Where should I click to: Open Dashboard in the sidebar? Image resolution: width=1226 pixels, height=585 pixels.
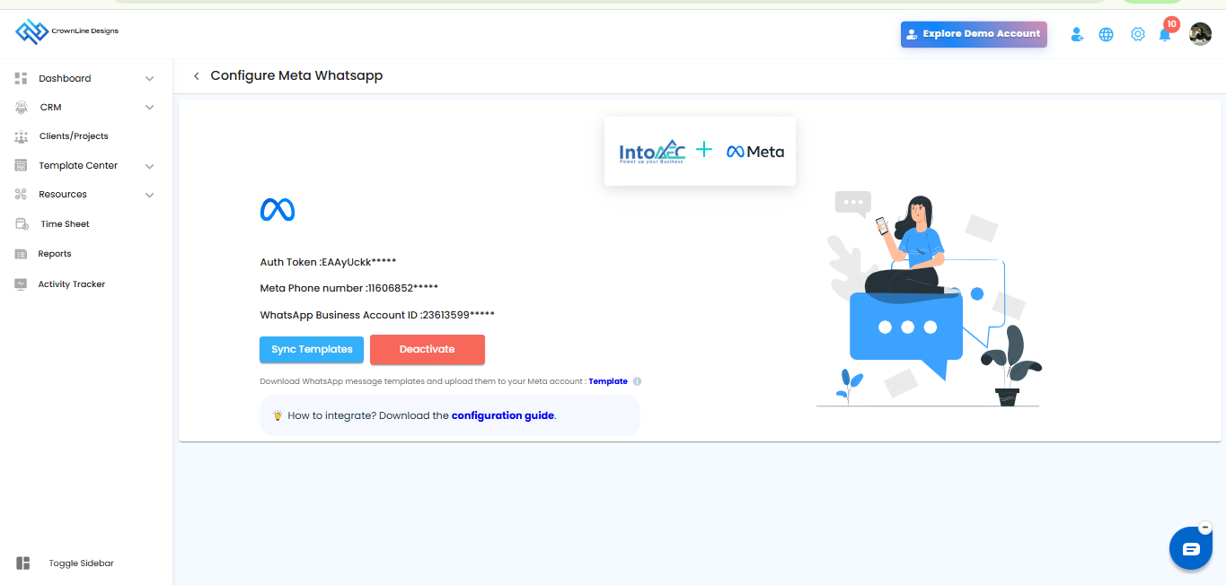65,78
